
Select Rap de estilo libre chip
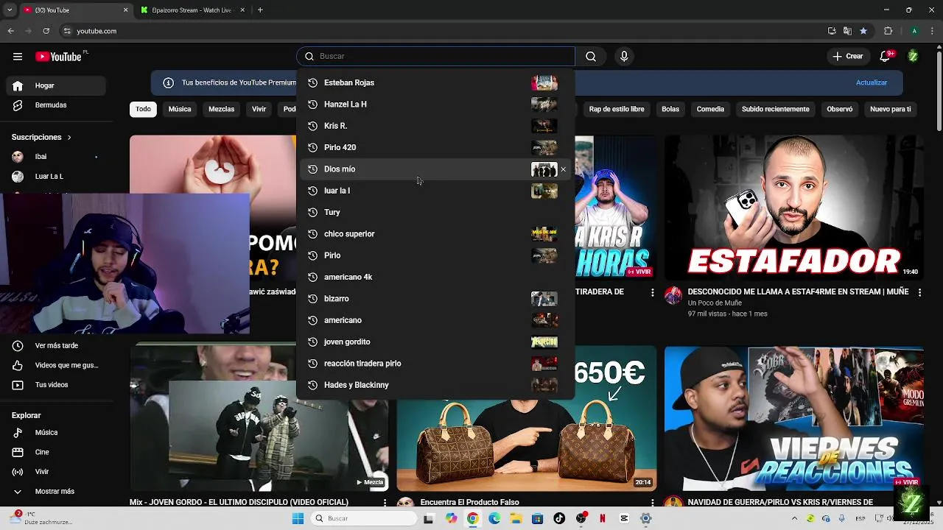(617, 109)
